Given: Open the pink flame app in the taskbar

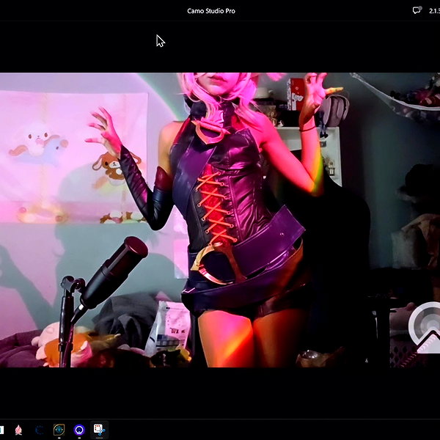Looking at the screenshot, I should click(x=18, y=430).
